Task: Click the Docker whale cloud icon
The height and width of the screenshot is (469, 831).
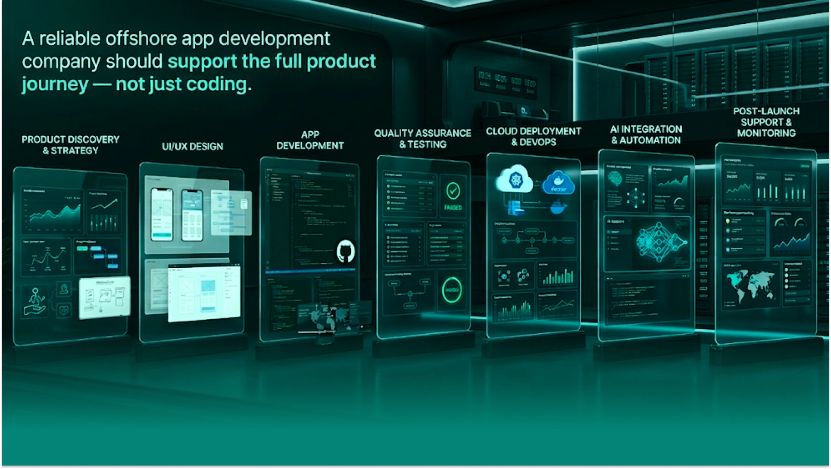Action: tap(559, 183)
